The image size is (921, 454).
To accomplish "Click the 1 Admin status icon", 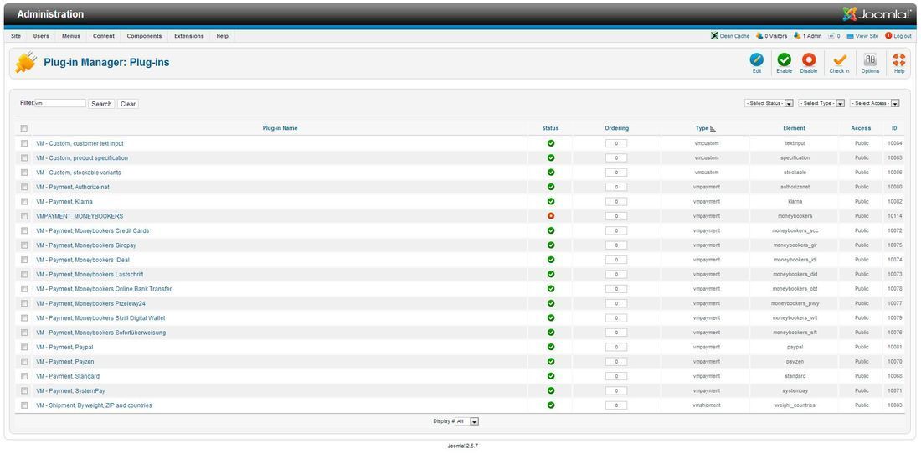I will [x=797, y=36].
